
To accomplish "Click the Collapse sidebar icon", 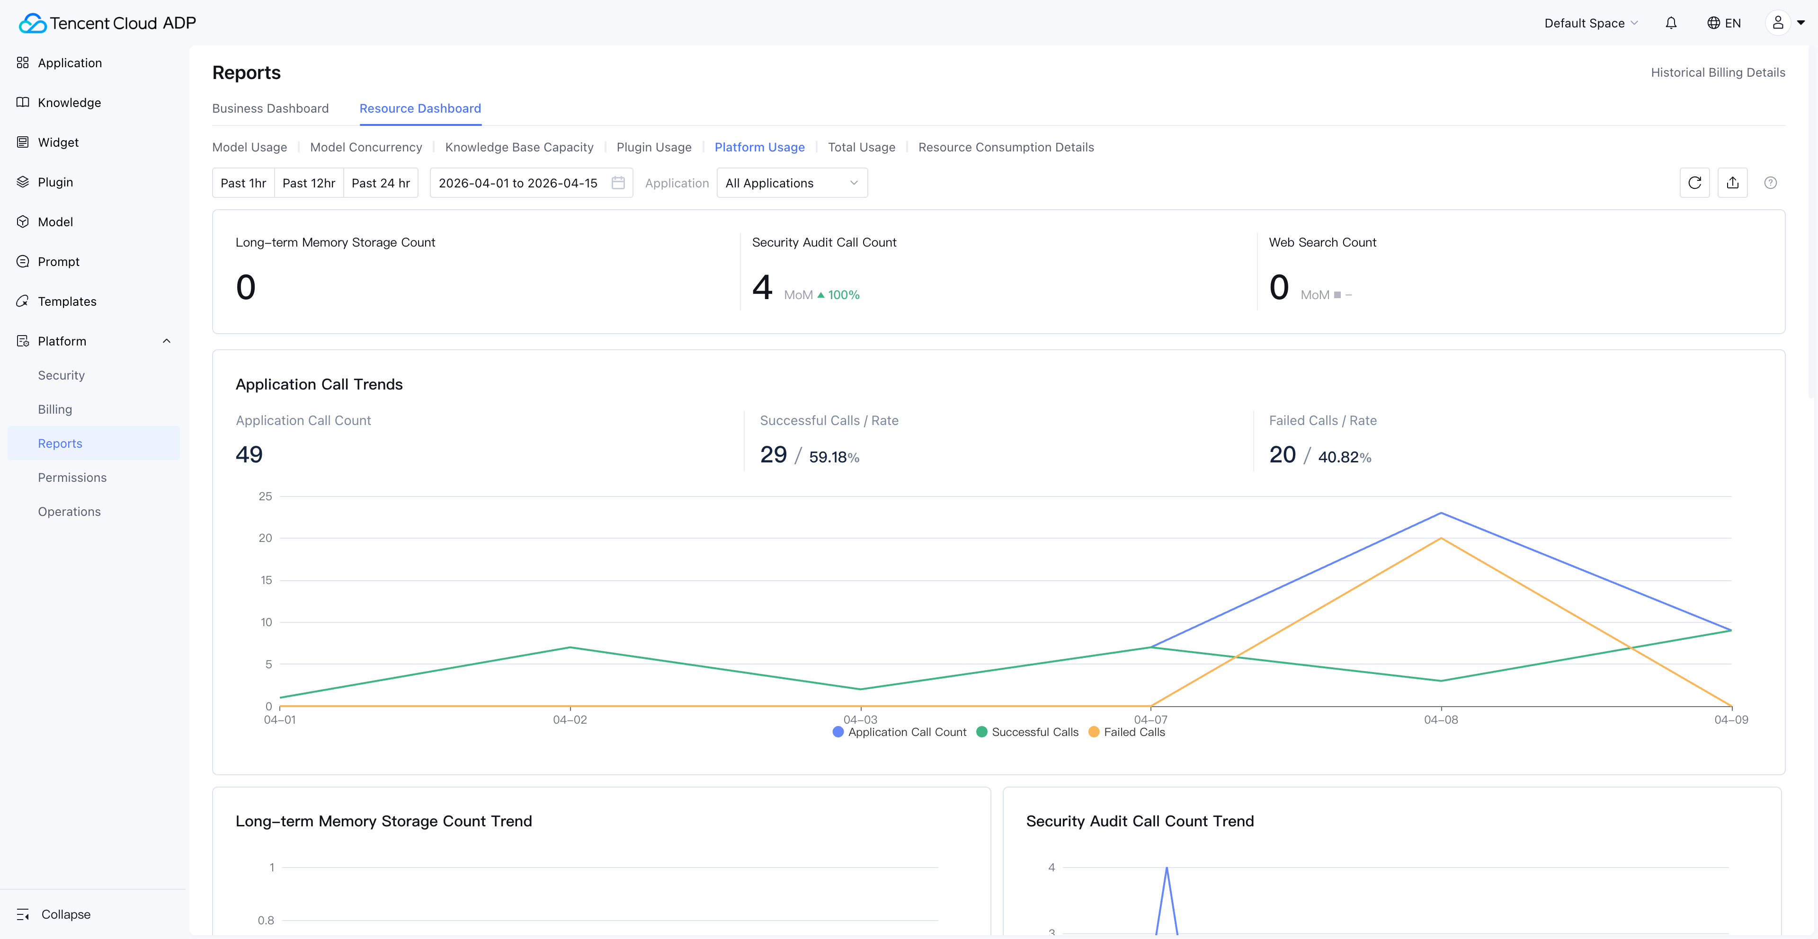I will click(23, 914).
